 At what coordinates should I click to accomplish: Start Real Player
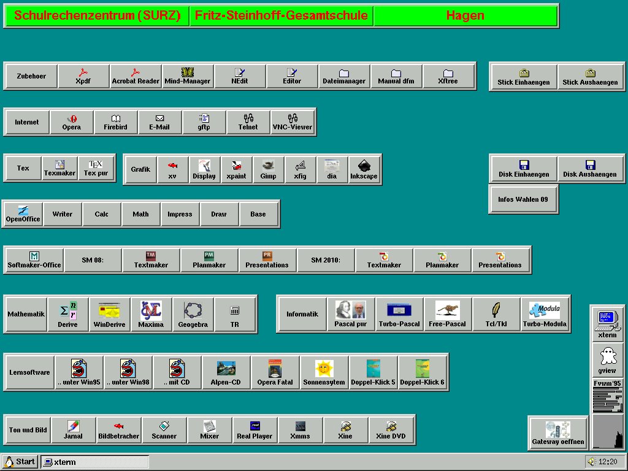[255, 430]
